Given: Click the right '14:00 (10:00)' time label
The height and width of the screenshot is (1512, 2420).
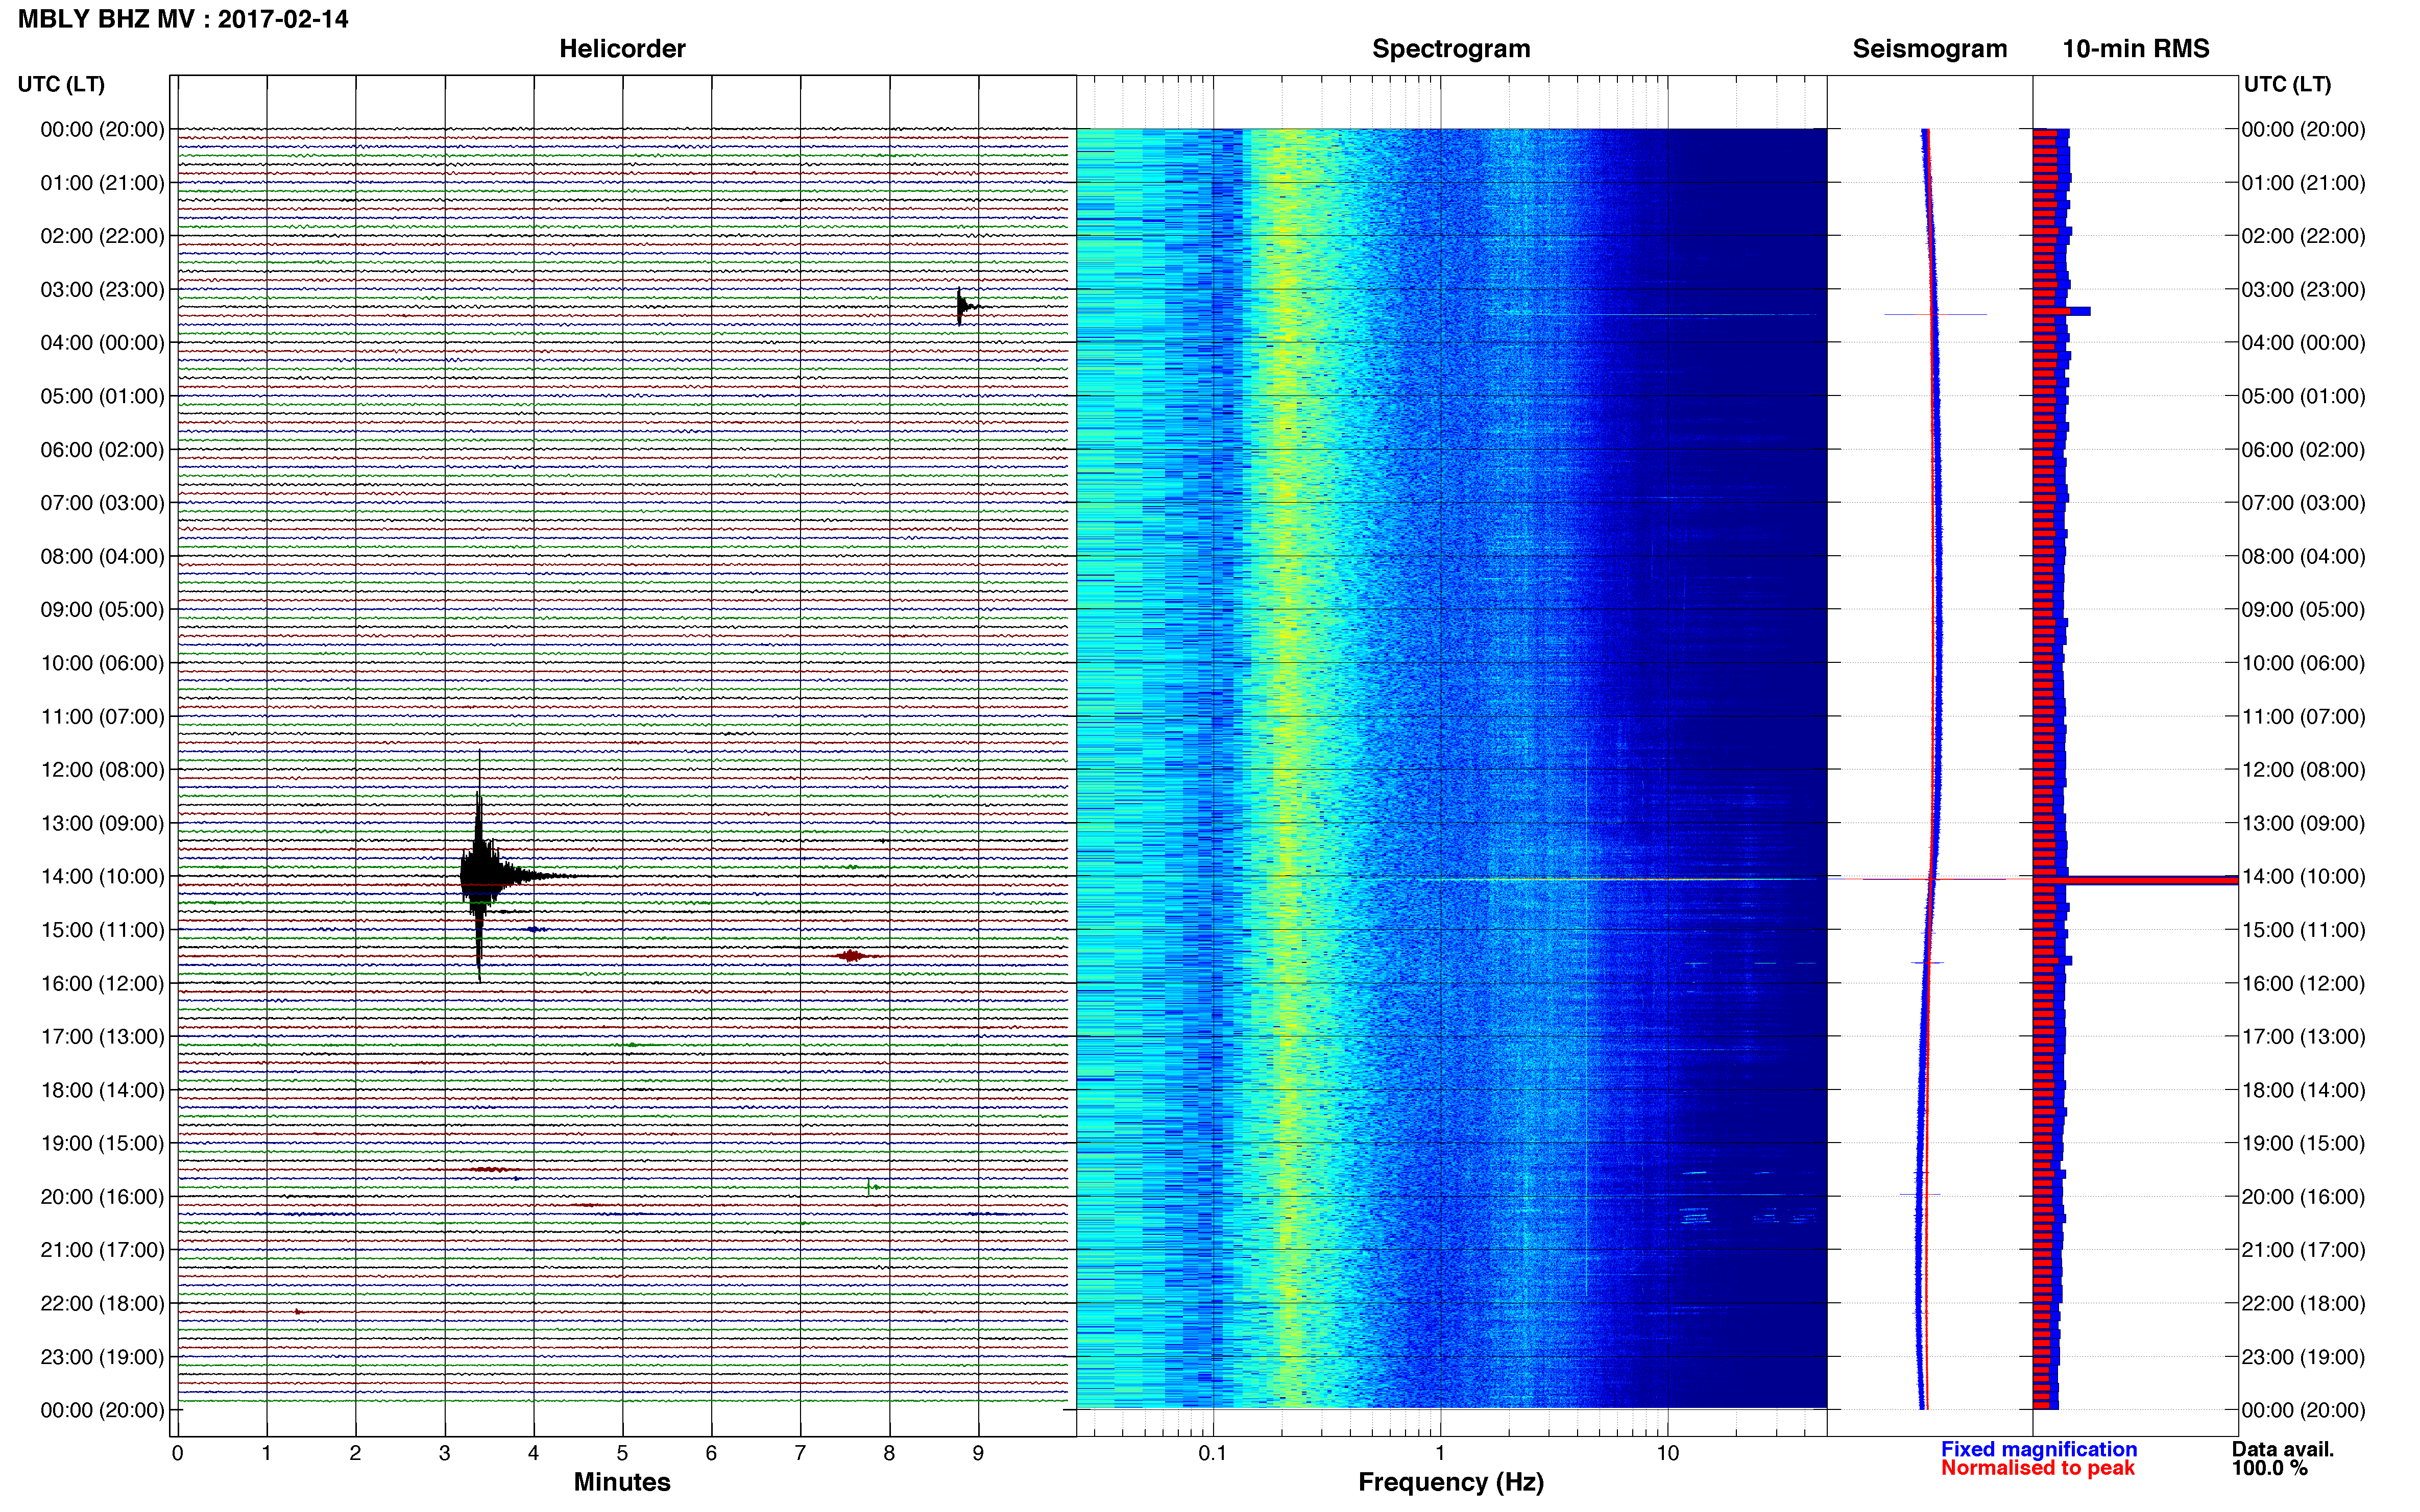Looking at the screenshot, I should click(2303, 877).
